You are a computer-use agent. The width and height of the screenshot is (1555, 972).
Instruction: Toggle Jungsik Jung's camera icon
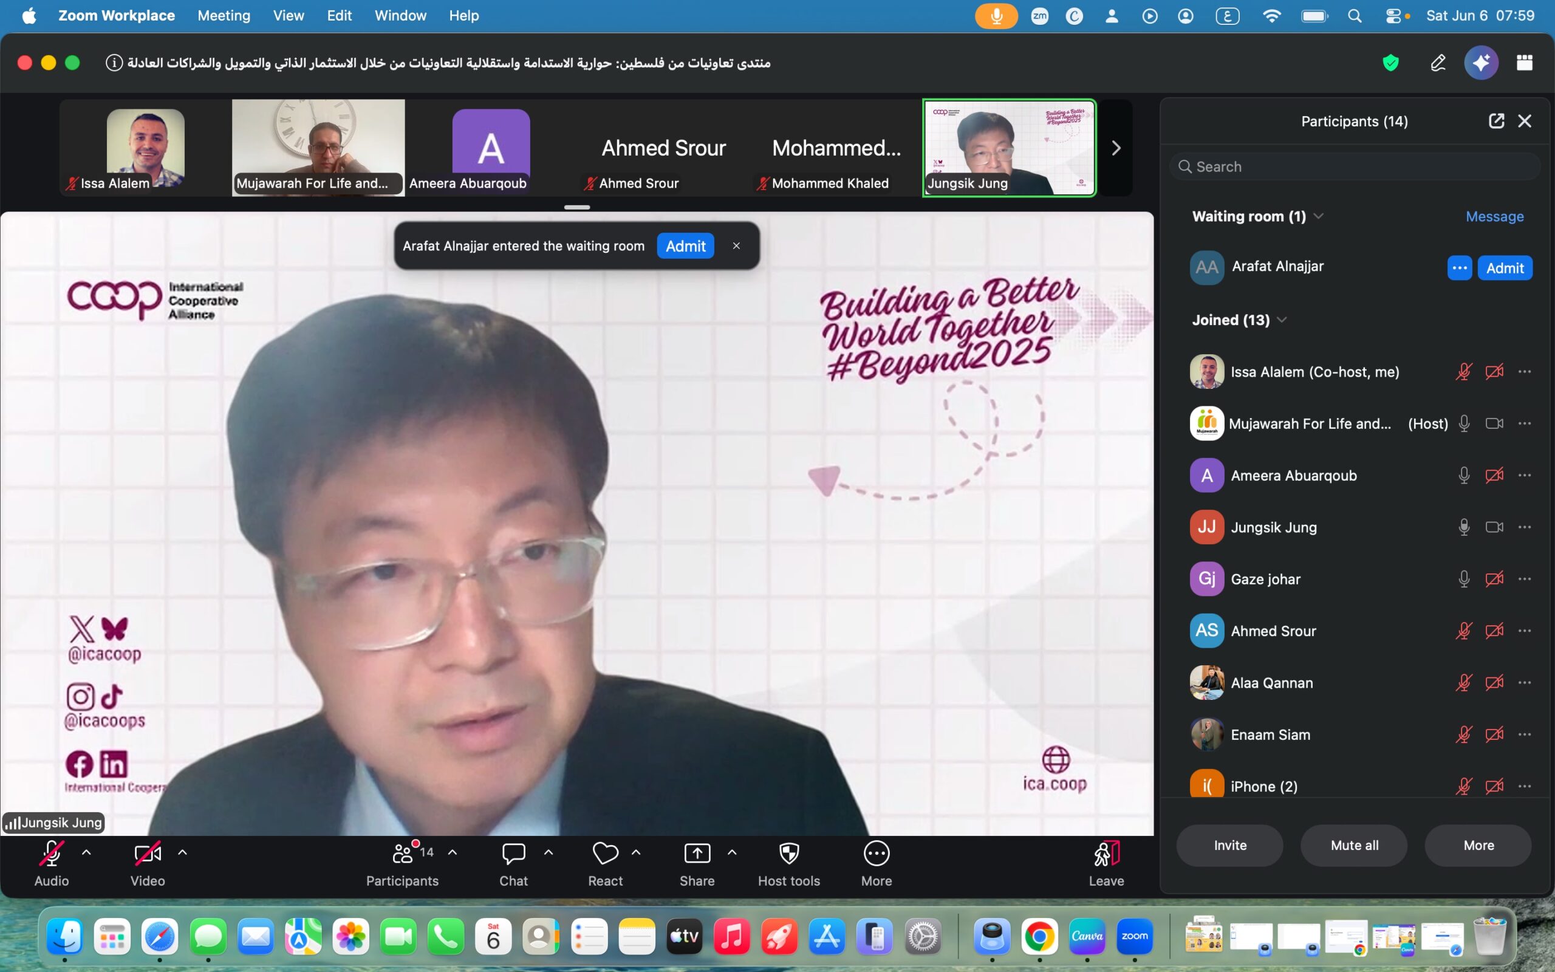(1494, 527)
